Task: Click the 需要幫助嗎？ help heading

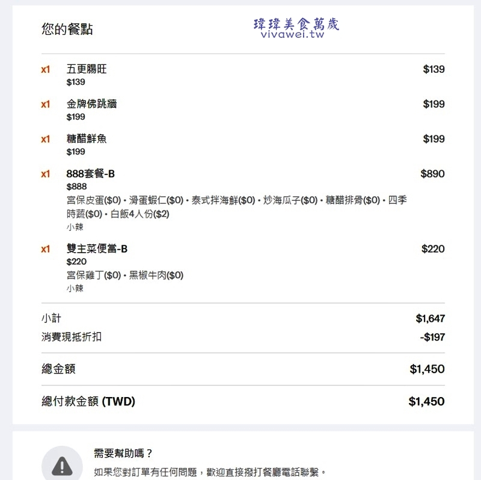Action: 124,453
